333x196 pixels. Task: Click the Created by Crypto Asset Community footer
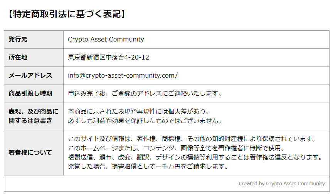tap(282, 184)
